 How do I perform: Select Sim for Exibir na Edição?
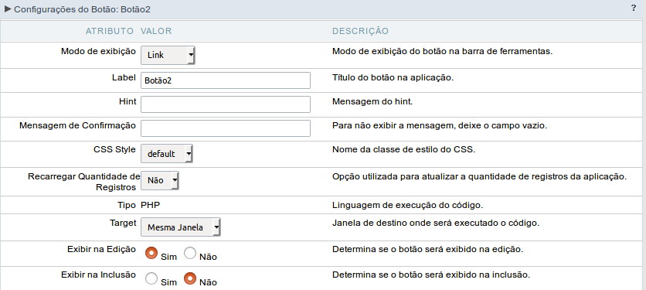pyautogui.click(x=151, y=253)
